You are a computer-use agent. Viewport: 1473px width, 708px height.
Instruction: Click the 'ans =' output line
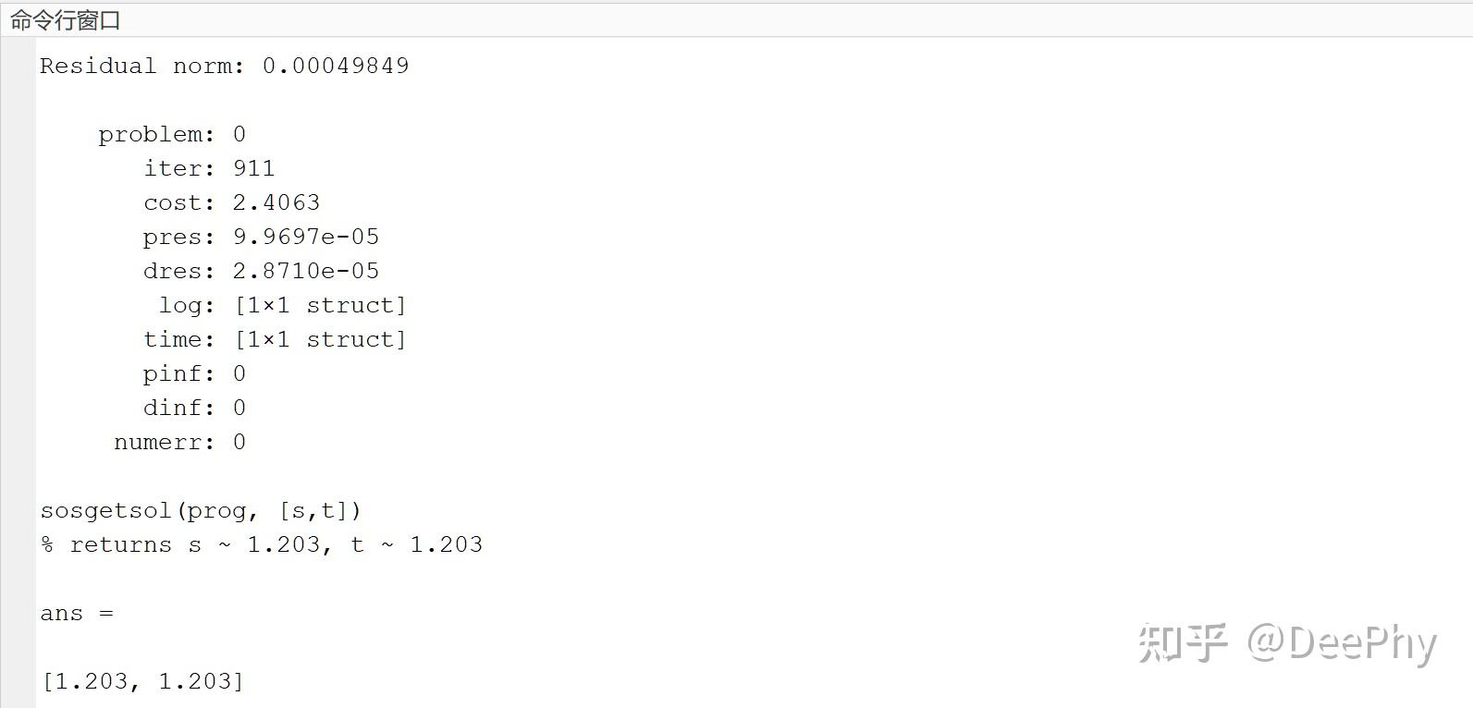coord(76,613)
